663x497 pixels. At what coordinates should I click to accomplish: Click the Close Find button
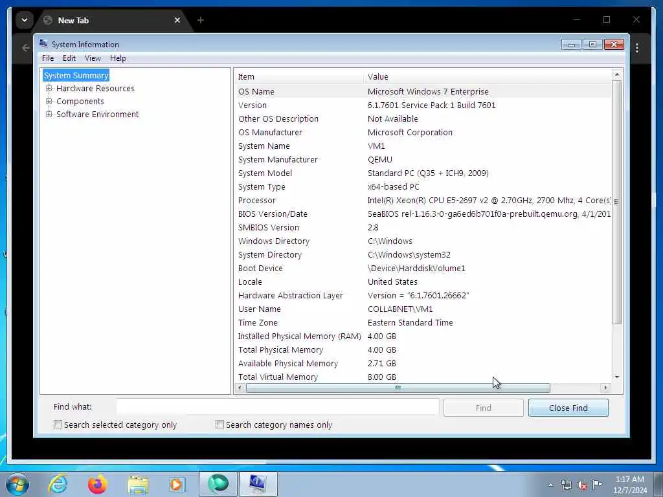click(x=568, y=408)
